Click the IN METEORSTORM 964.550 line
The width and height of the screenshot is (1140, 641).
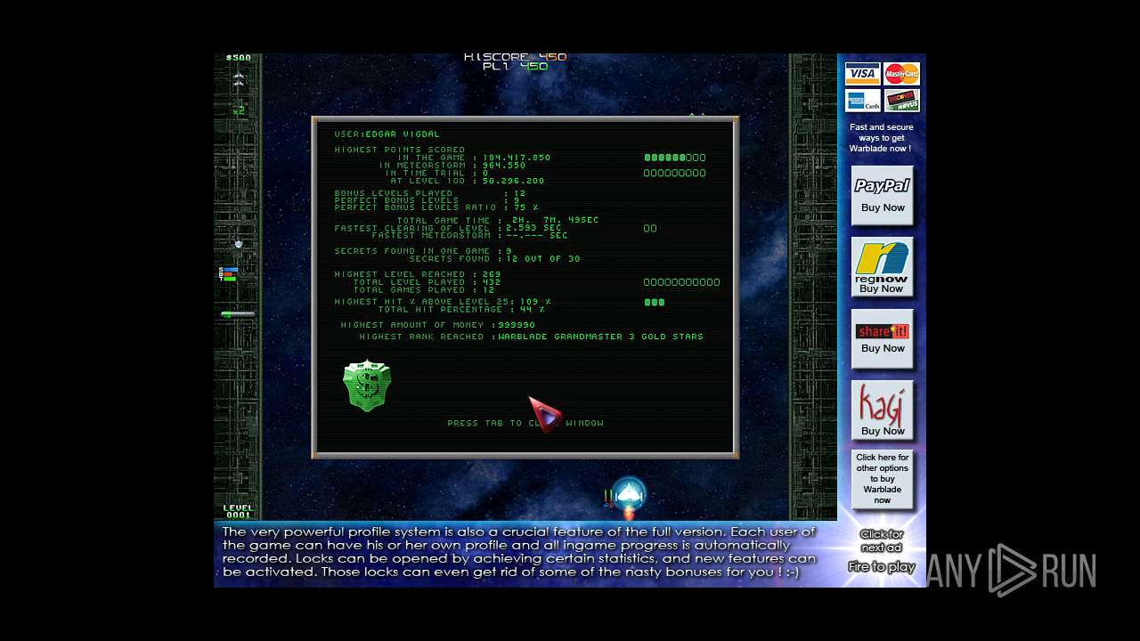tap(452, 166)
